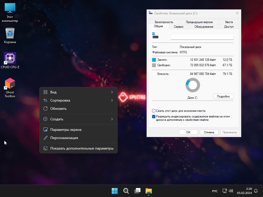Open Task View on the taskbar
Image resolution: width=263 pixels, height=197 pixels.
point(137,191)
